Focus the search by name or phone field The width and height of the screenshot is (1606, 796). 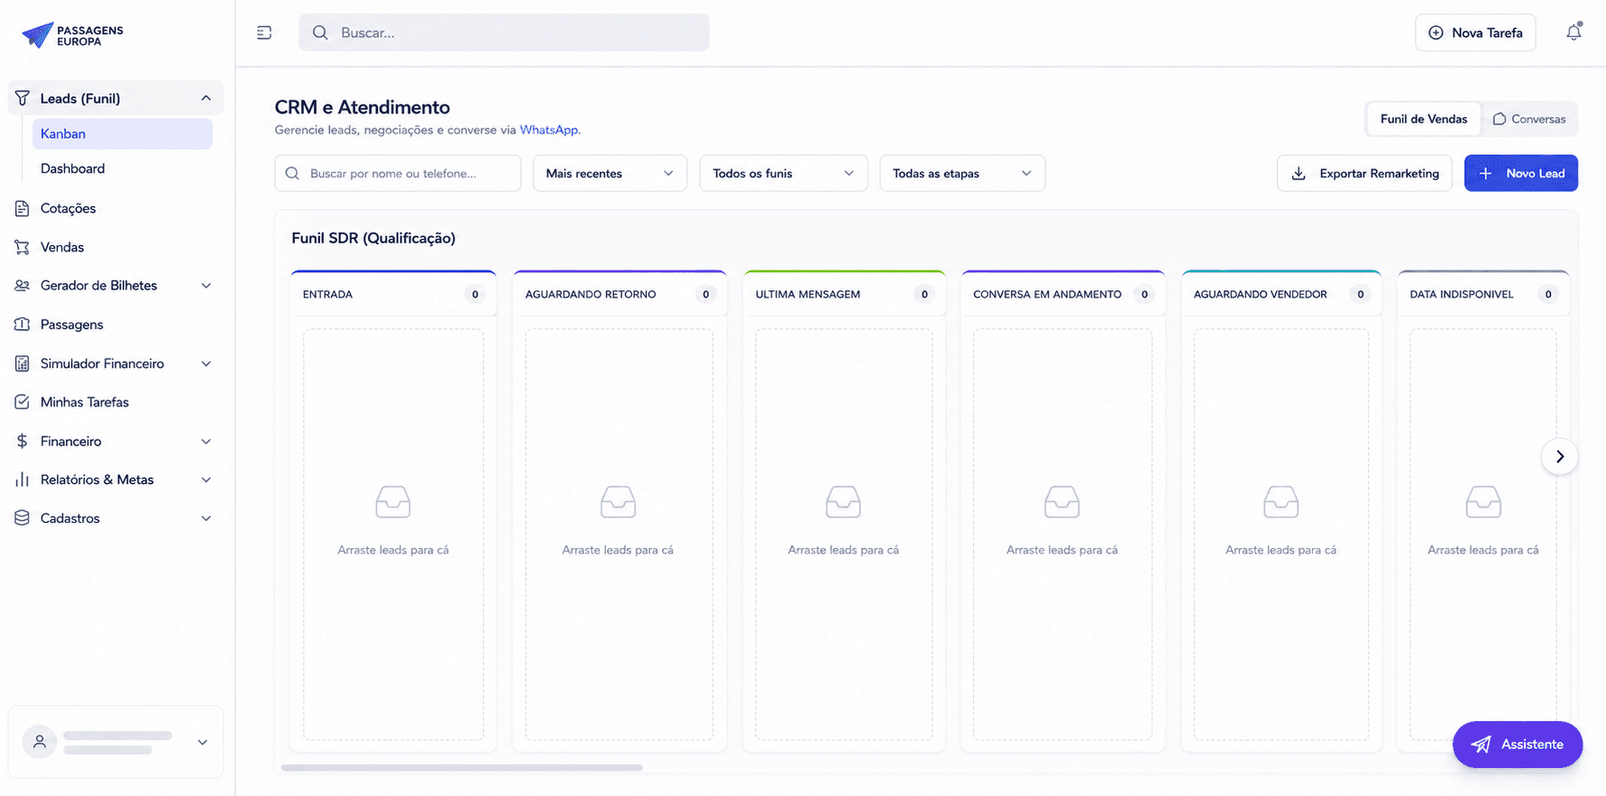click(x=398, y=173)
